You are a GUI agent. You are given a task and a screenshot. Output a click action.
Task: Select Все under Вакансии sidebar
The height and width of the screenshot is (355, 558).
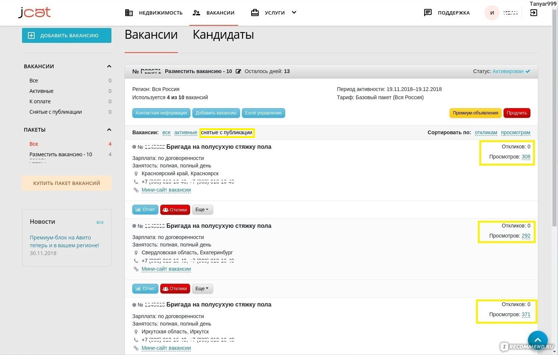[34, 81]
